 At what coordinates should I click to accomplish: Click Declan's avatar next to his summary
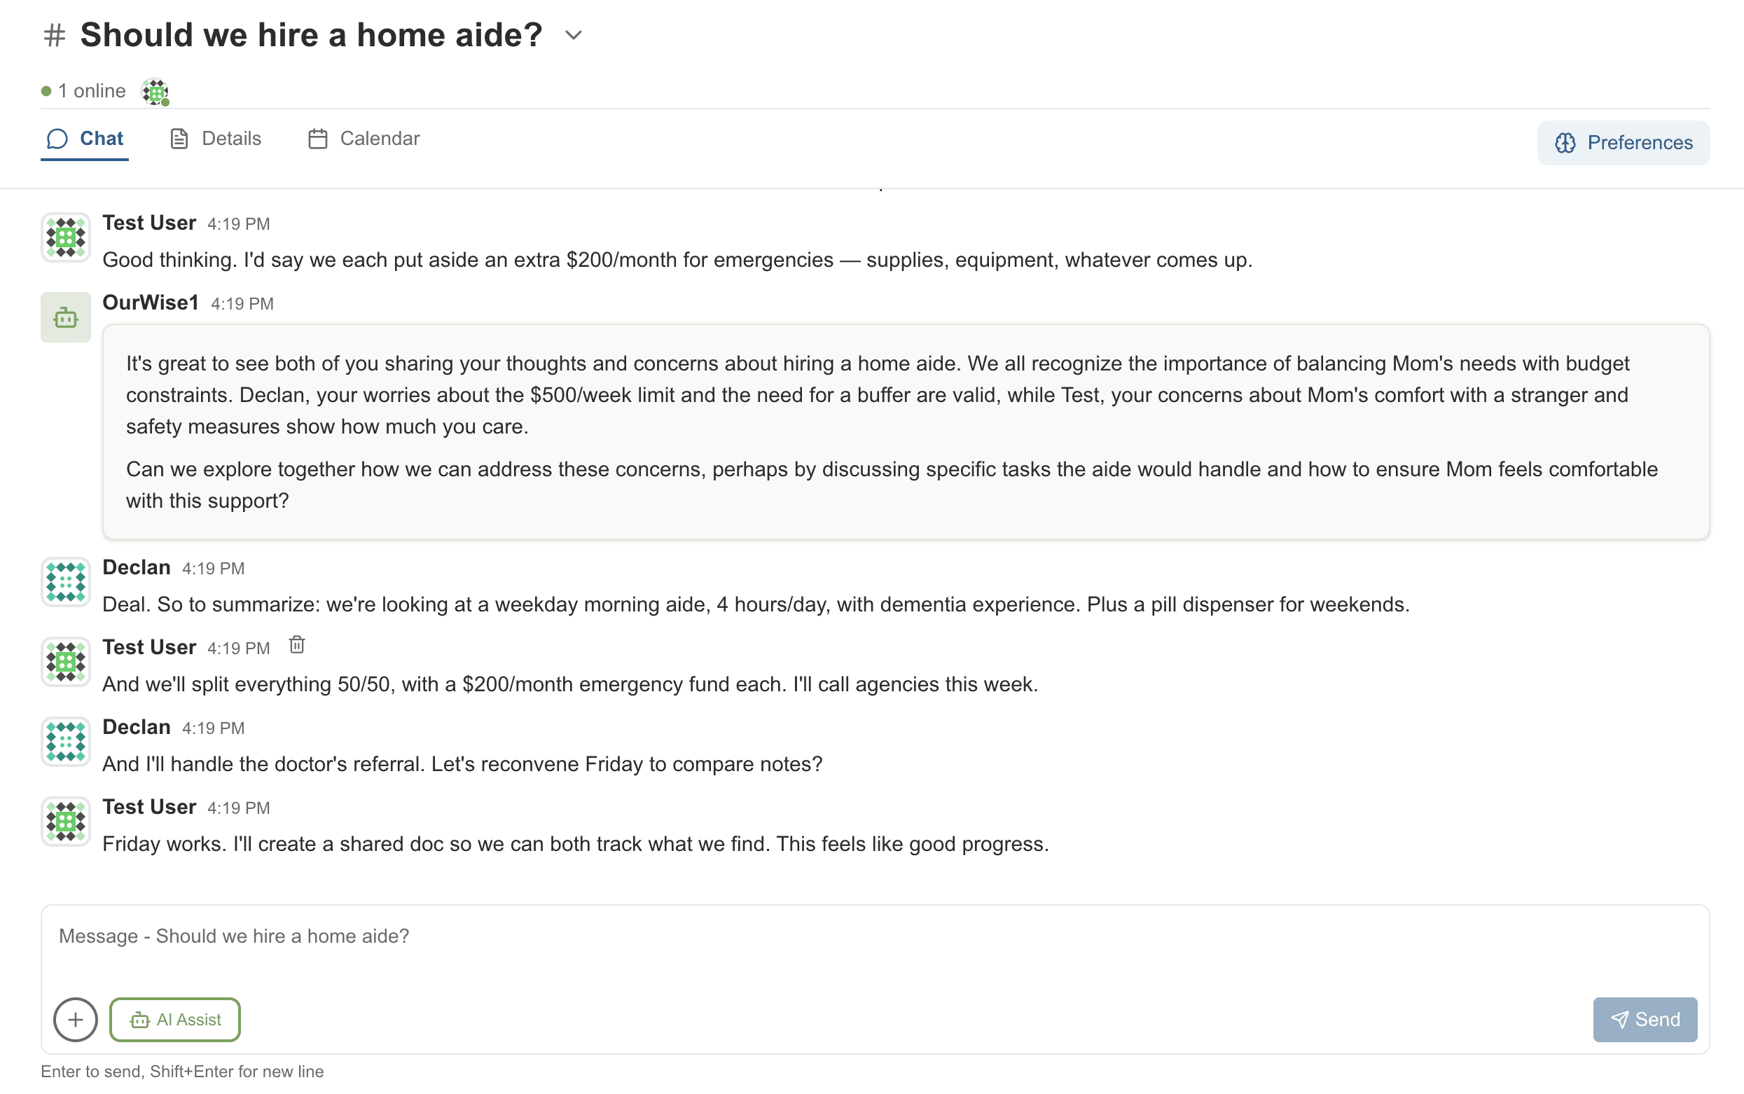point(65,582)
